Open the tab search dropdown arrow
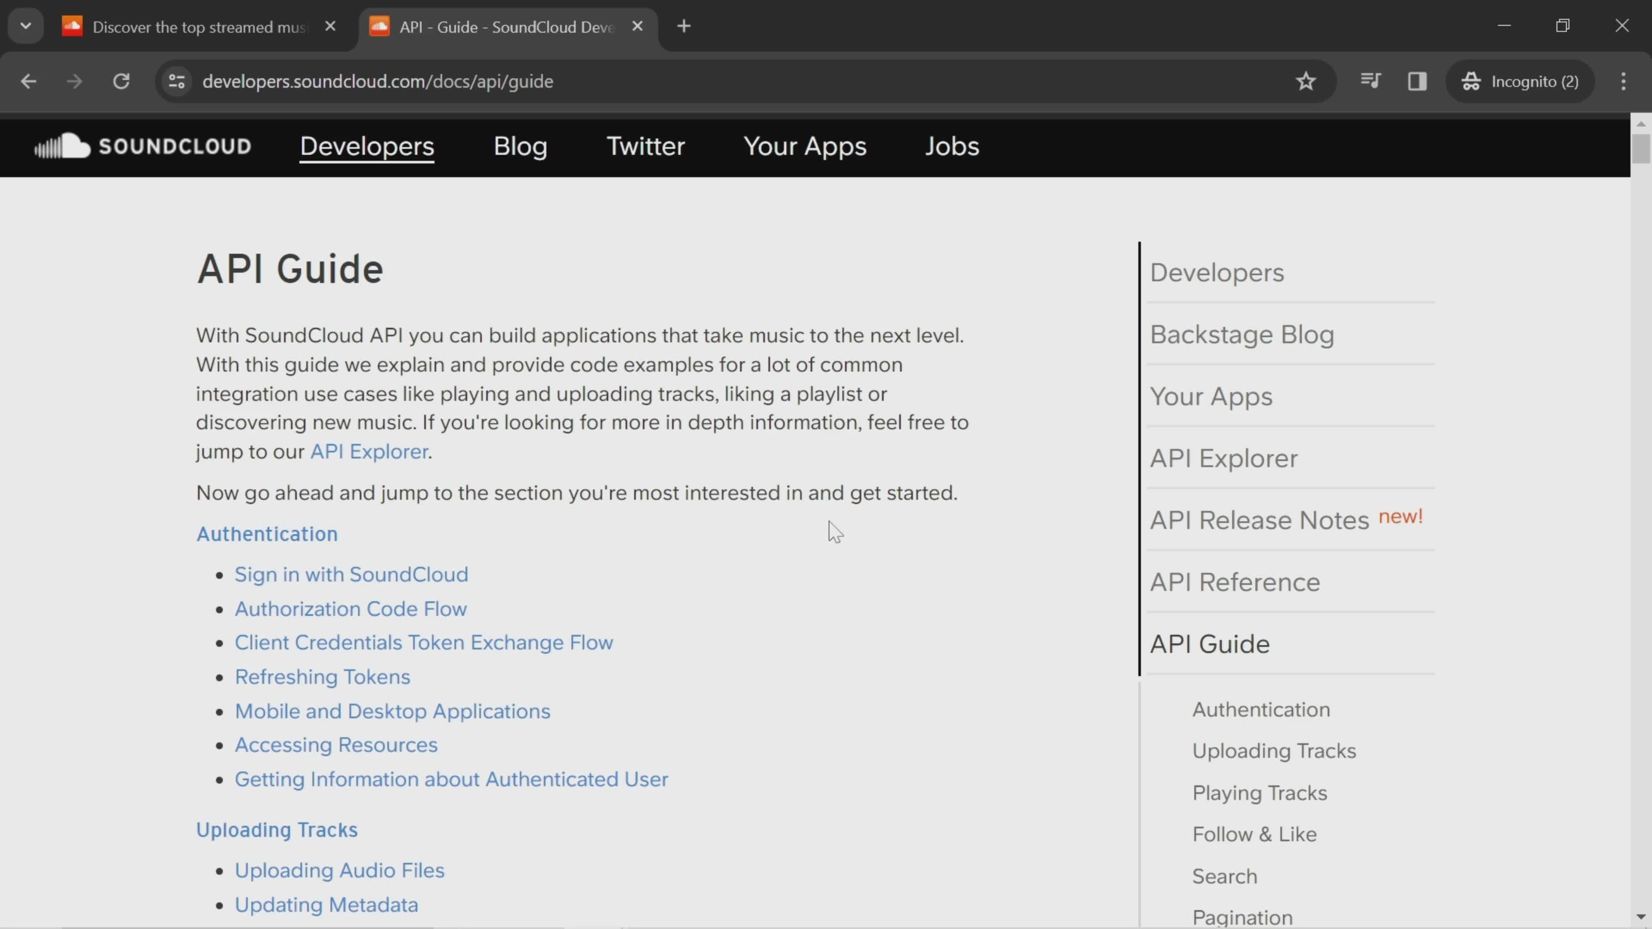Viewport: 1652px width, 929px height. (26, 26)
